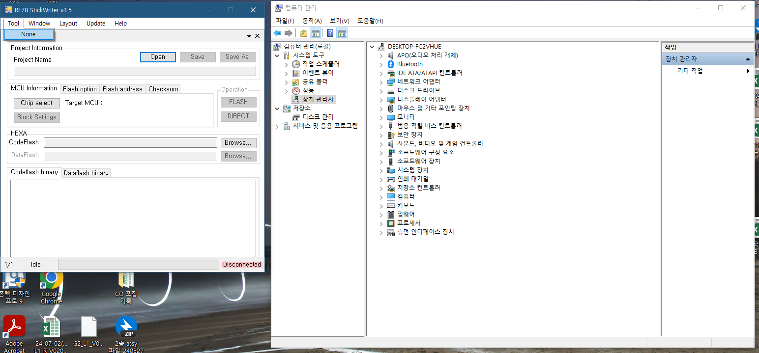Click the up-one-level folder icon
Screen dimensions: 759x353
tap(304, 33)
